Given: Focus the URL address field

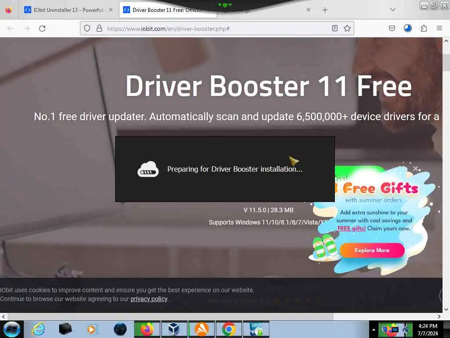Looking at the screenshot, I should (217, 29).
